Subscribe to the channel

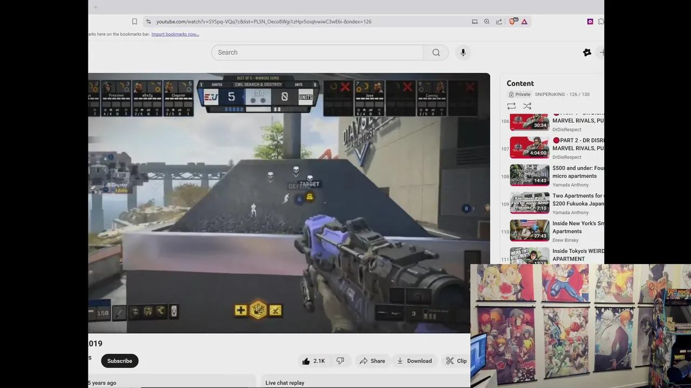pos(120,361)
